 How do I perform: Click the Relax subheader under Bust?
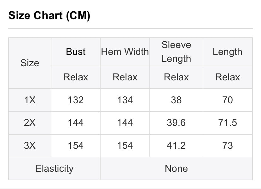point(76,77)
